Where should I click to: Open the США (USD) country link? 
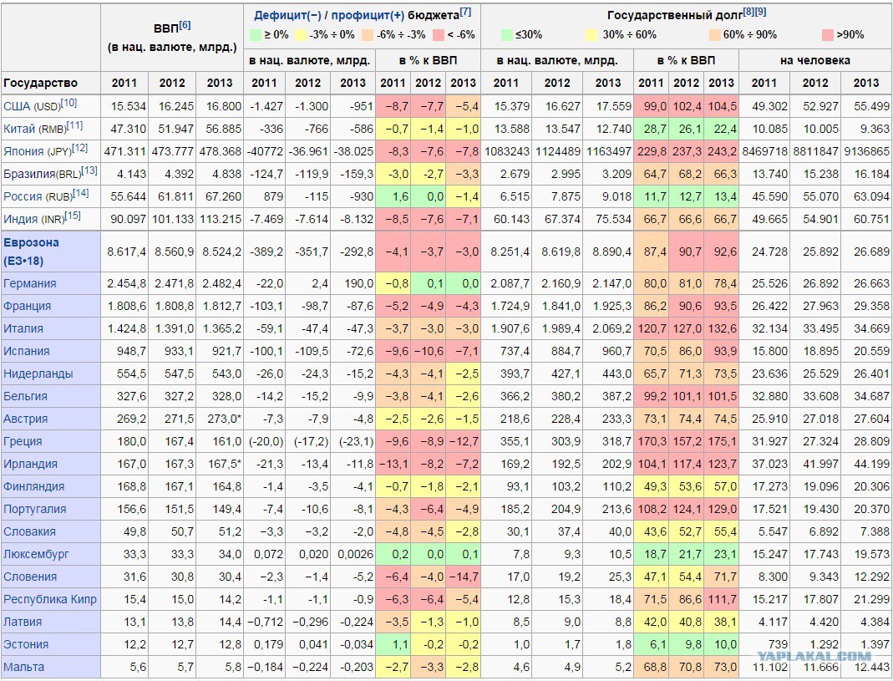(17, 107)
